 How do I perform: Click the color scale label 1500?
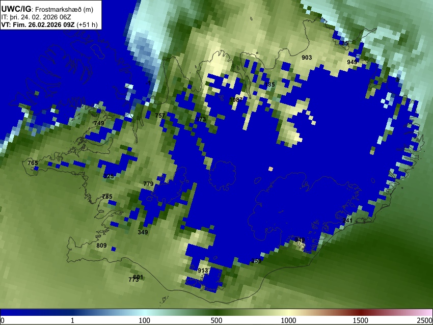click(x=360, y=320)
